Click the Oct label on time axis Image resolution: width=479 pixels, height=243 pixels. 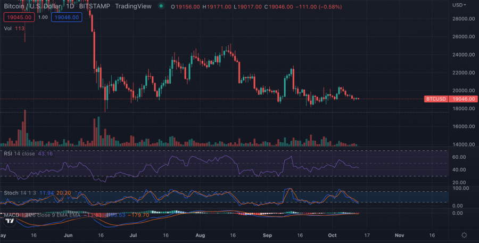pyautogui.click(x=332, y=236)
